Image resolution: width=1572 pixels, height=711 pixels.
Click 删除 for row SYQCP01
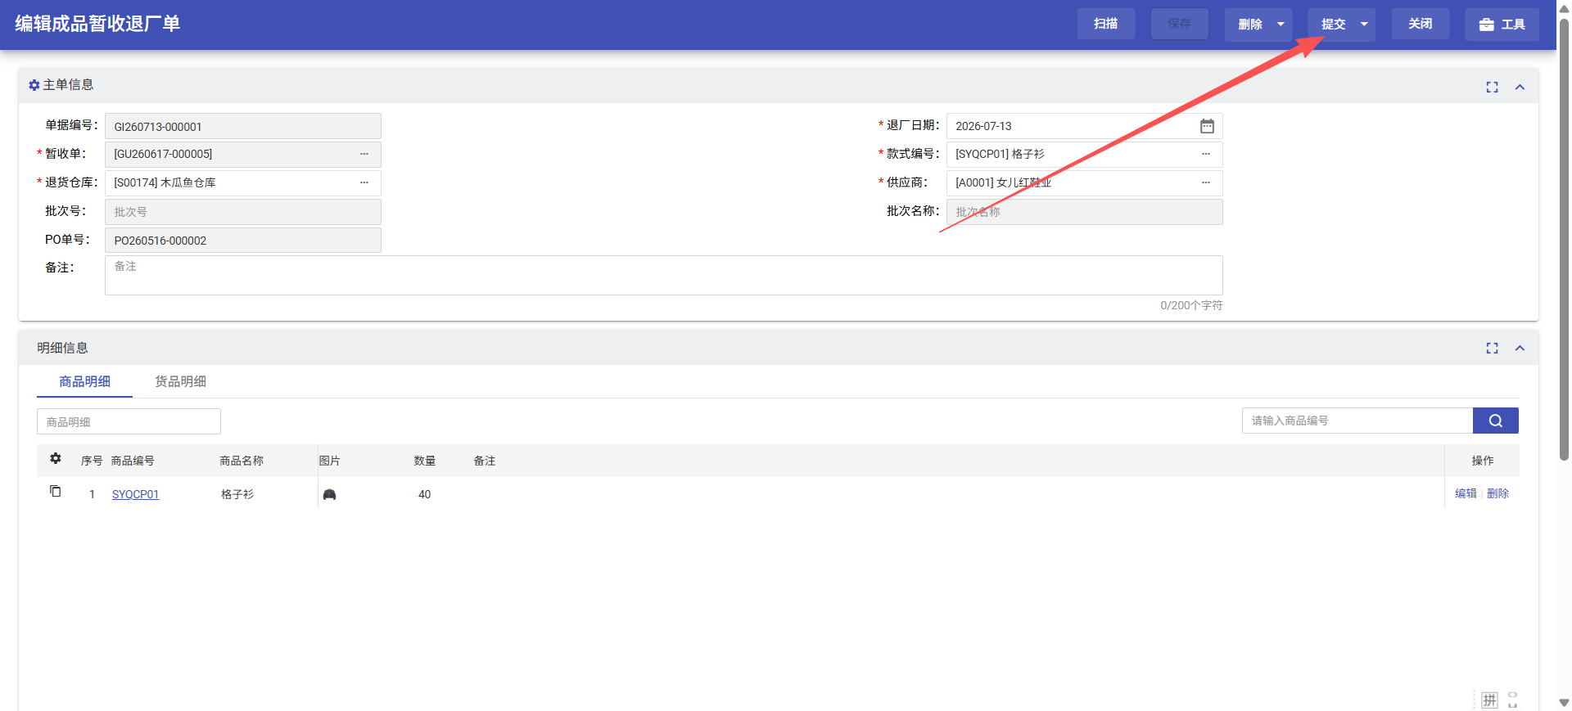pyautogui.click(x=1497, y=493)
